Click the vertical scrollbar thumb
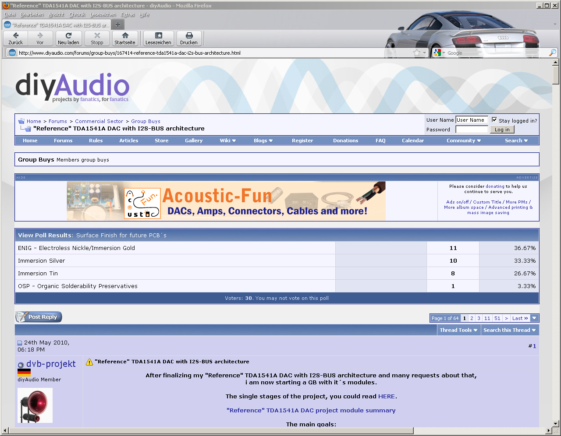Screen dimensions: 561x436 (x=556, y=75)
